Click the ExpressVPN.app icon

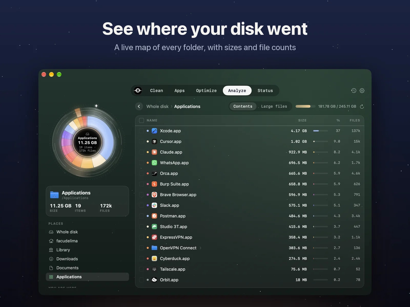pyautogui.click(x=154, y=237)
